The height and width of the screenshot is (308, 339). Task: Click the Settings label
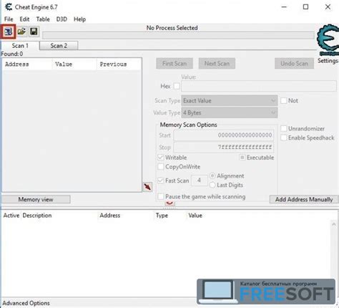pos(328,61)
